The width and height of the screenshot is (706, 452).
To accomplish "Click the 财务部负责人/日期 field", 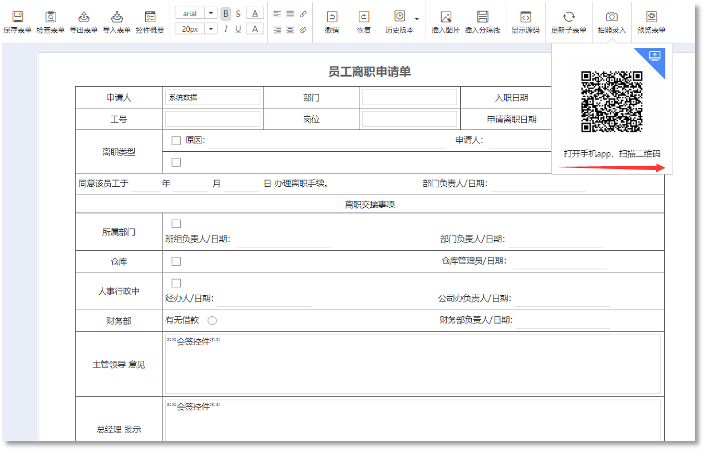I will point(563,321).
